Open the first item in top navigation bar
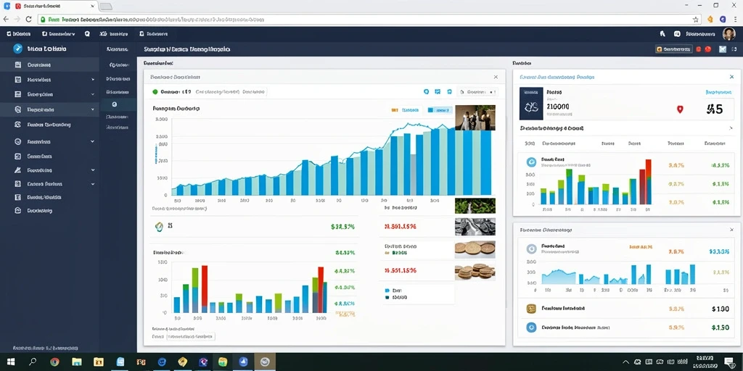The width and height of the screenshot is (743, 371). [x=19, y=34]
